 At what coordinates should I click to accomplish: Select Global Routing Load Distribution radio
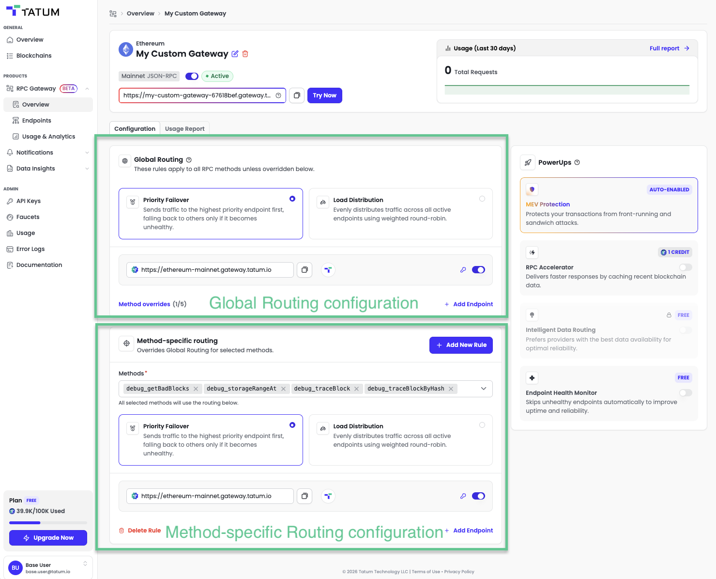(x=482, y=199)
